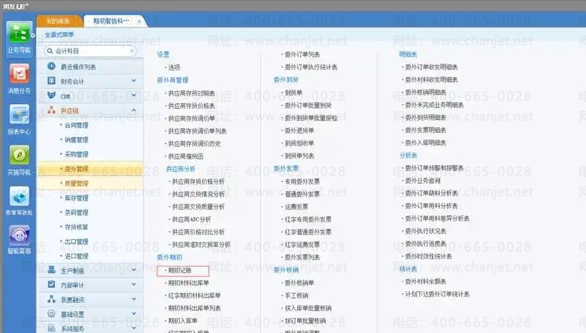Click the gear icon next to 基础设置
Viewport: 586px width, 333px height.
coord(51,314)
